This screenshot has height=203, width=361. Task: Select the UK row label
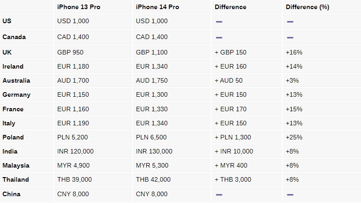tap(7, 52)
